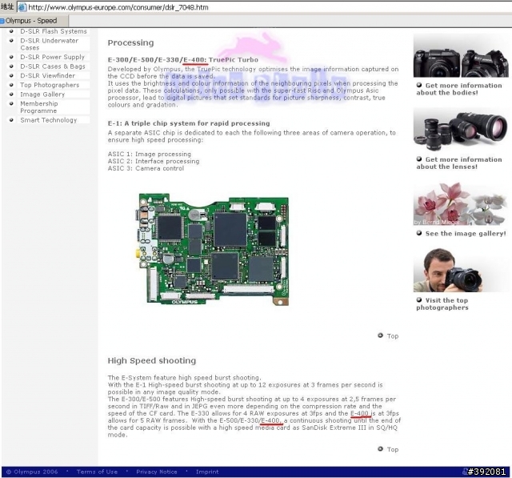
Task: Click bullet icon beside D-SLR Power Supply
Action: pos(11,57)
